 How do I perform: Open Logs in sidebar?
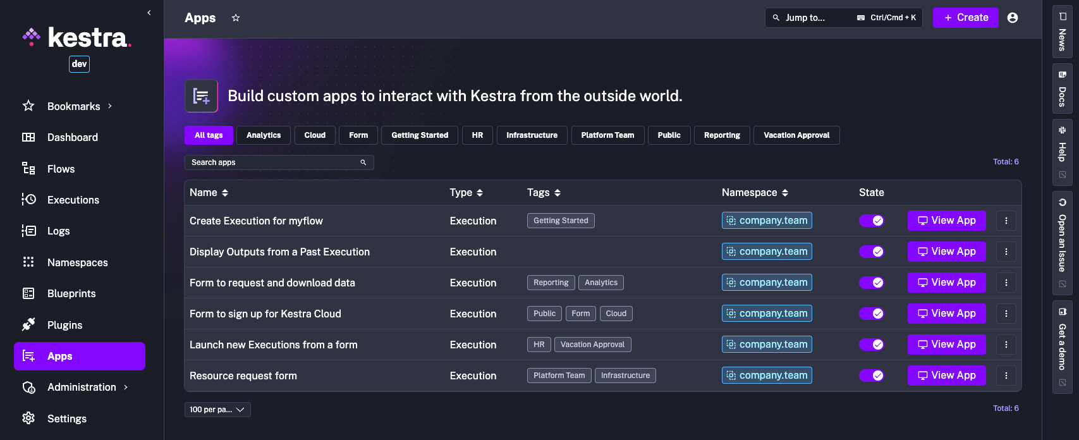(x=80, y=231)
